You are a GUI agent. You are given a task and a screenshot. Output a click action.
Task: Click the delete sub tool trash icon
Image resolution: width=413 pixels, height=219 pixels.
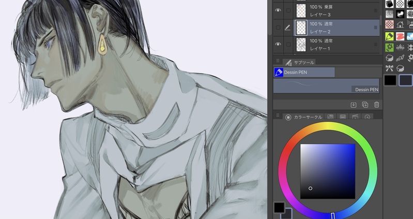(377, 105)
